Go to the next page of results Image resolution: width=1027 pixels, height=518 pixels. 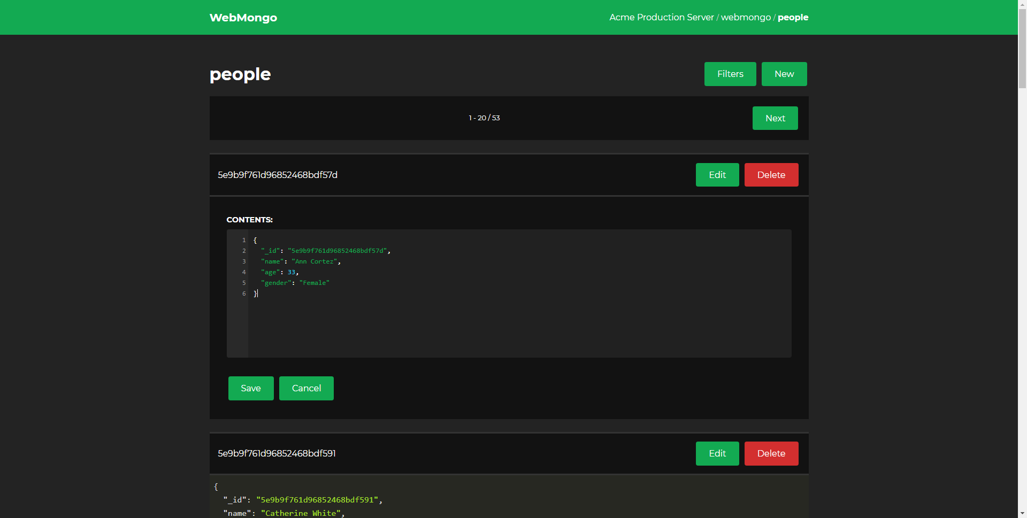[775, 118]
